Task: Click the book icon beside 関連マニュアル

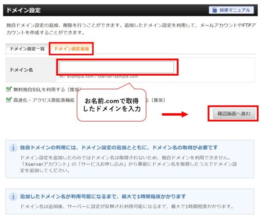Action: tap(214, 10)
